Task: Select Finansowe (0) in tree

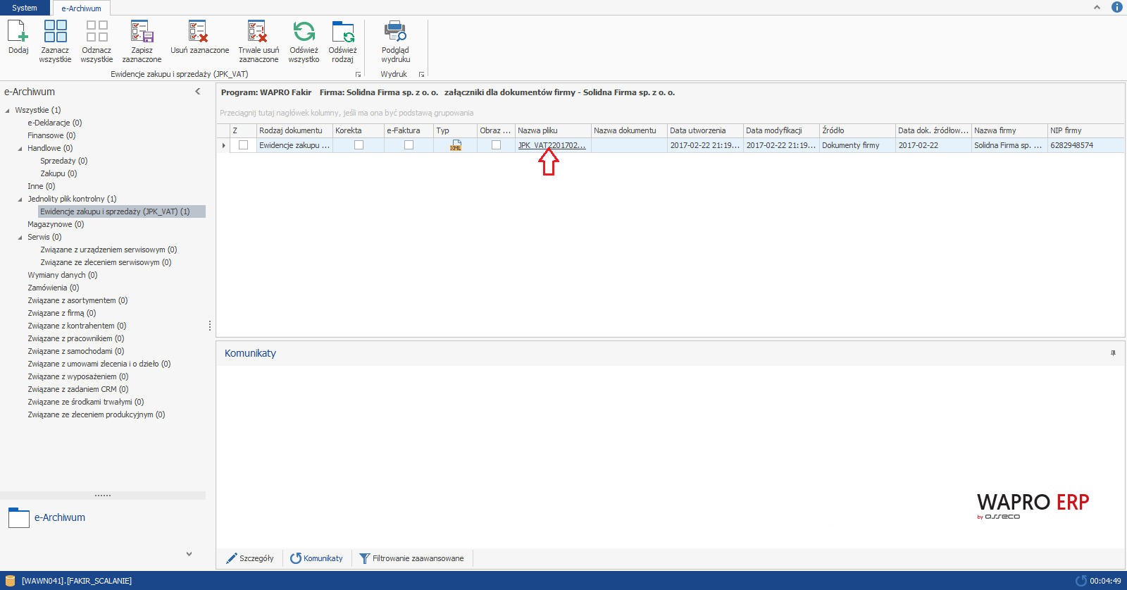Action: (x=51, y=135)
